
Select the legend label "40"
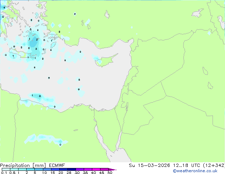(x=94, y=173)
